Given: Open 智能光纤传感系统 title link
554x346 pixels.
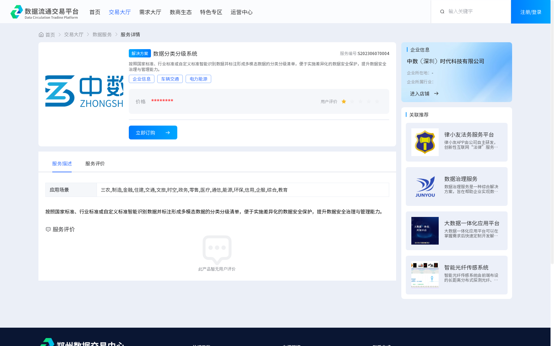Looking at the screenshot, I should (466, 267).
